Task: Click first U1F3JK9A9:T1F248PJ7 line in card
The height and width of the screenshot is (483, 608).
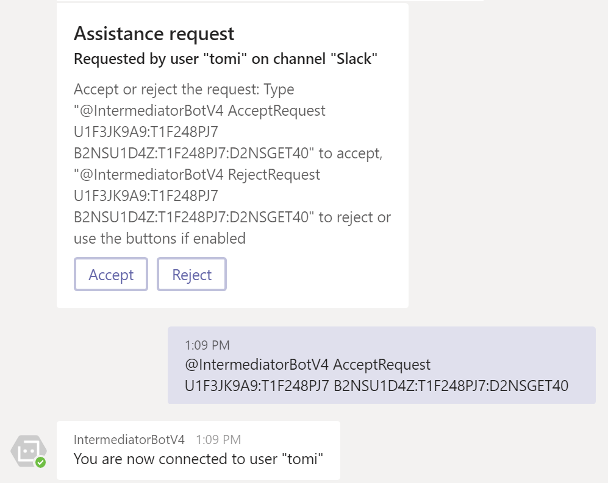Action: [146, 132]
